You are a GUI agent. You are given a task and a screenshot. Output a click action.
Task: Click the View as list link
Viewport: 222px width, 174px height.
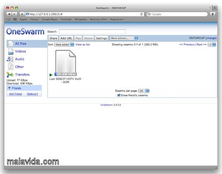coord(83,44)
